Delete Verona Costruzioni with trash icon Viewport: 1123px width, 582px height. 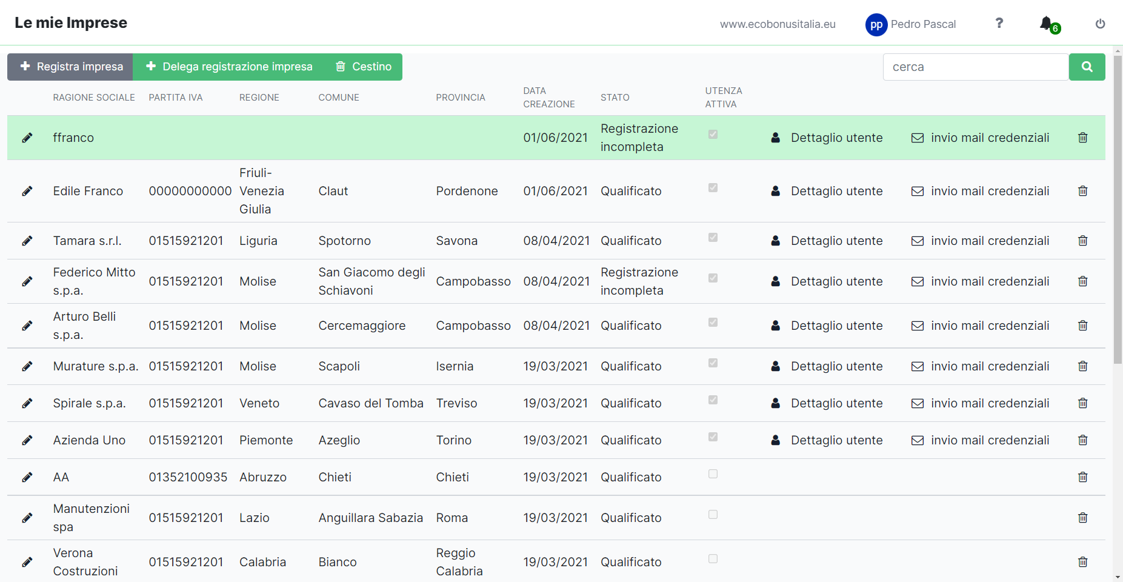[x=1083, y=562]
